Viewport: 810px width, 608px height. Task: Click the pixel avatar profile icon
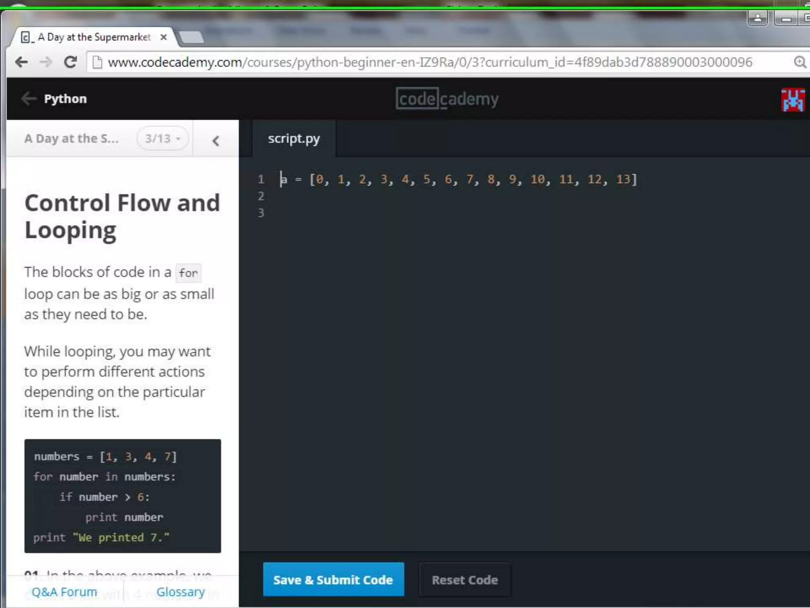click(x=793, y=100)
